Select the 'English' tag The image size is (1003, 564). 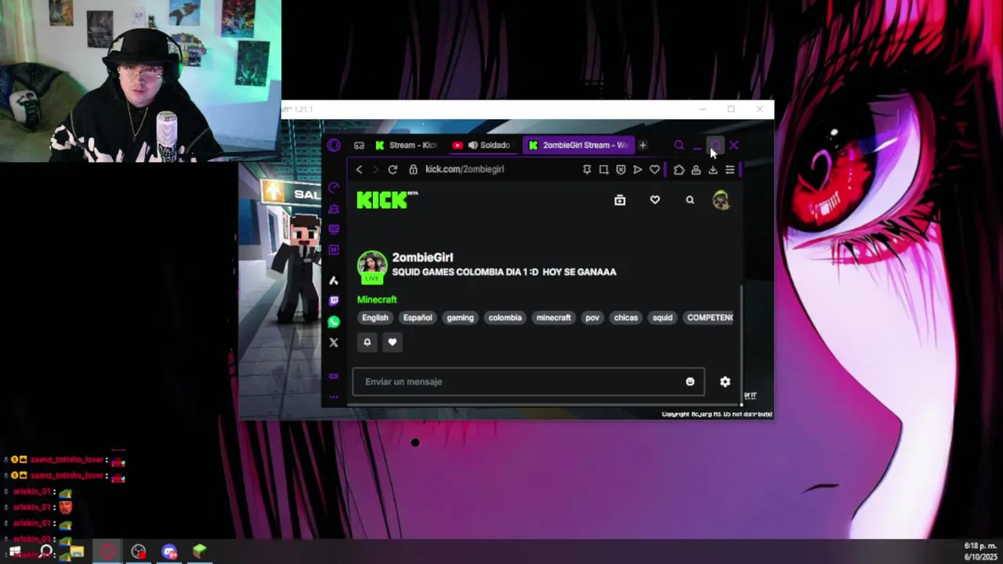pos(375,317)
